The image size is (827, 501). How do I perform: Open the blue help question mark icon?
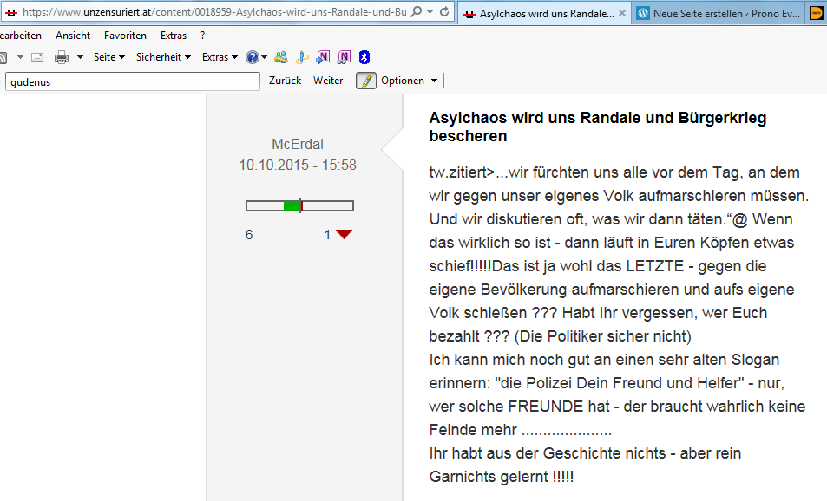point(252,57)
